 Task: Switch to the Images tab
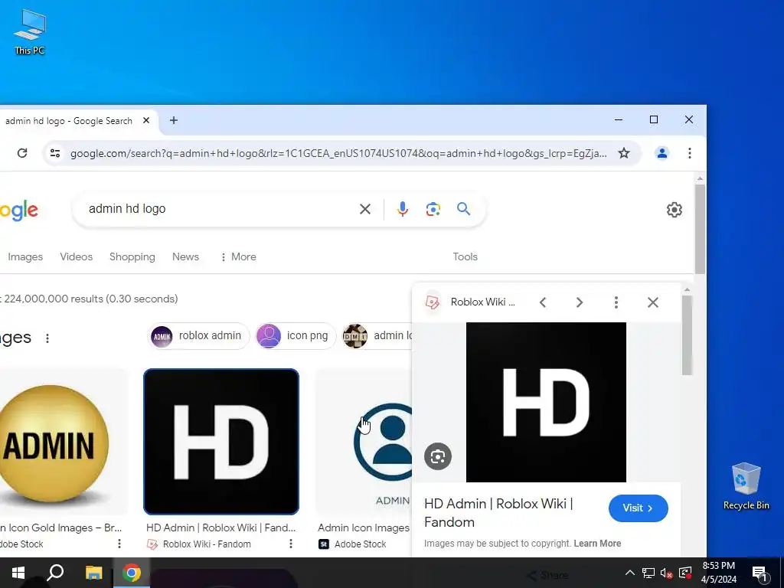(x=25, y=256)
